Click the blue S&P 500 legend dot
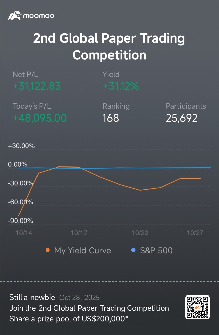Viewport: 219px width, 335px height. coord(133,250)
